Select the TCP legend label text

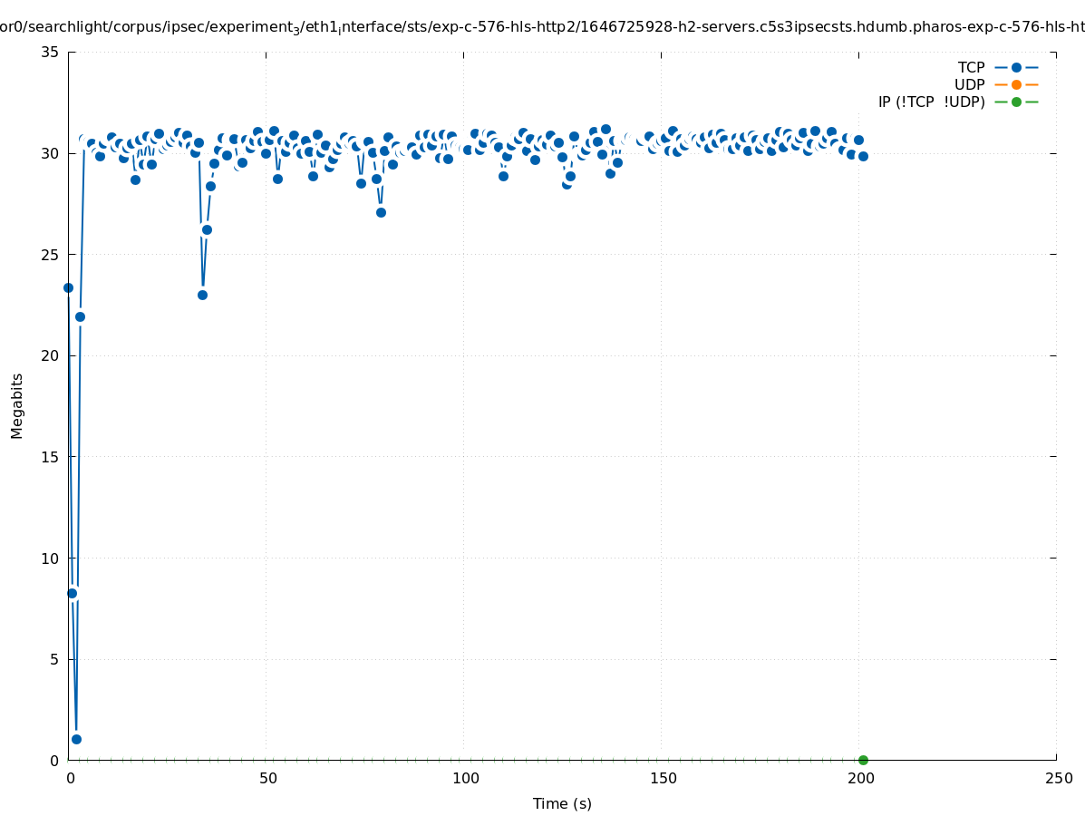pos(971,67)
